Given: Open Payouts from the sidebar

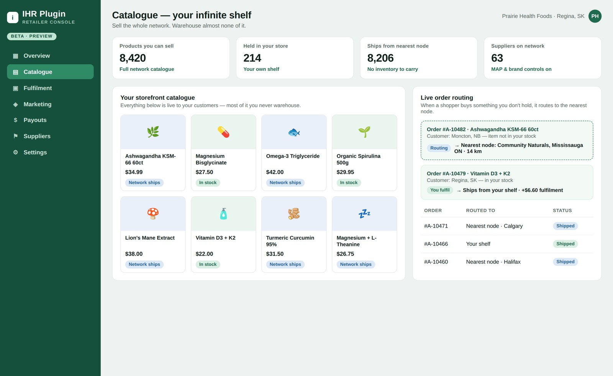Looking at the screenshot, I should point(50,120).
